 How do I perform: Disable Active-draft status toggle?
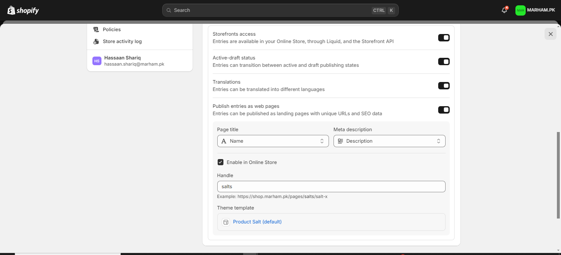(444, 61)
